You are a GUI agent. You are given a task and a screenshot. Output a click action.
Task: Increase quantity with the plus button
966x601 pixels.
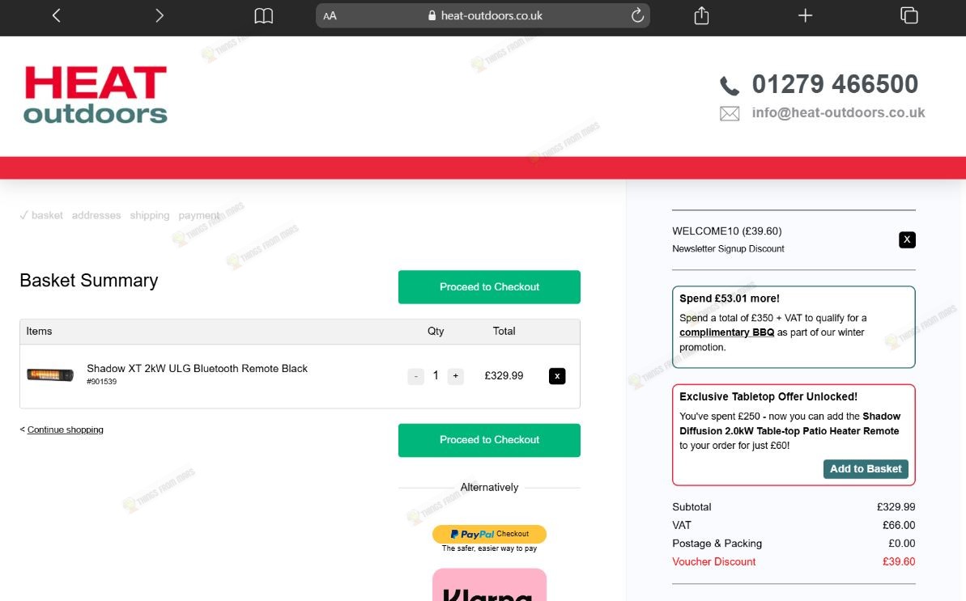[x=455, y=376]
